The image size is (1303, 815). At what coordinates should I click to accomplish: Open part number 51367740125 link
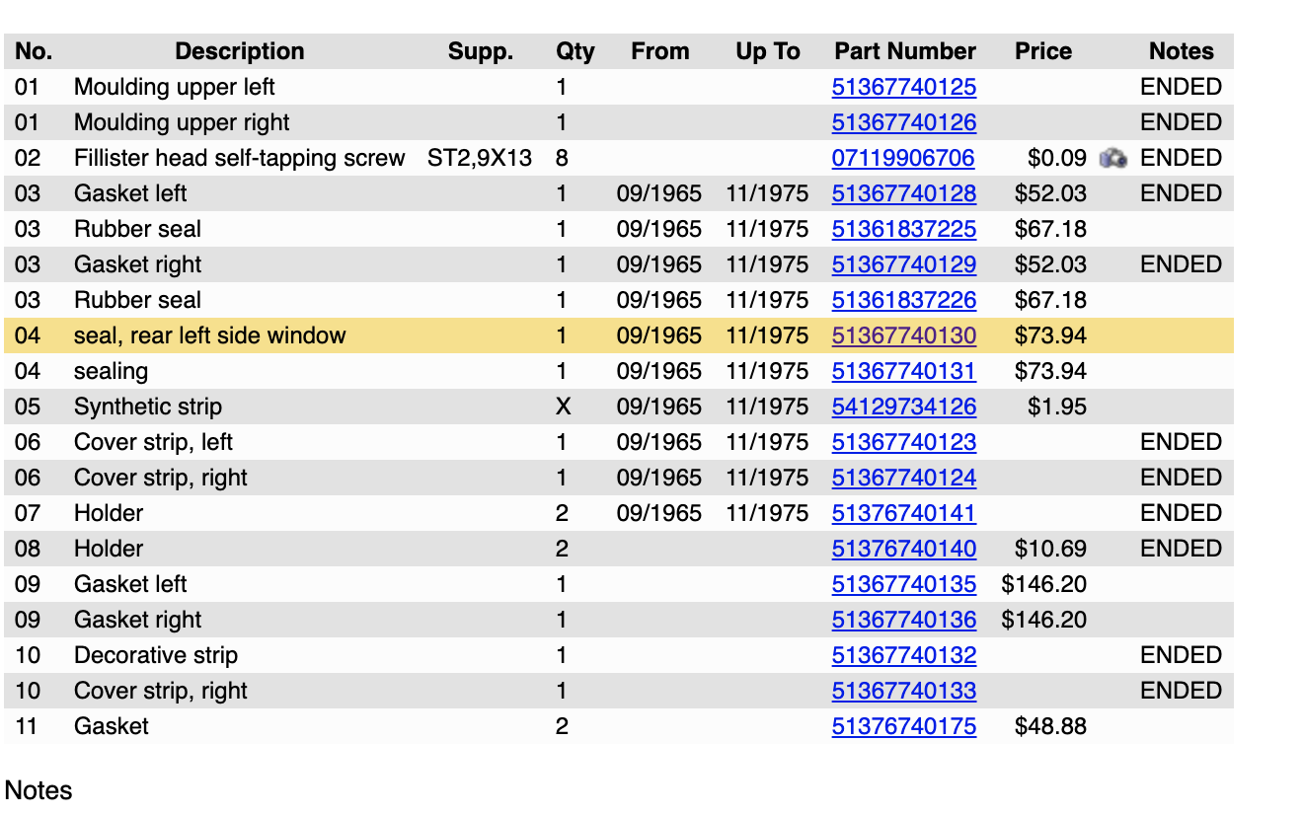click(x=903, y=87)
